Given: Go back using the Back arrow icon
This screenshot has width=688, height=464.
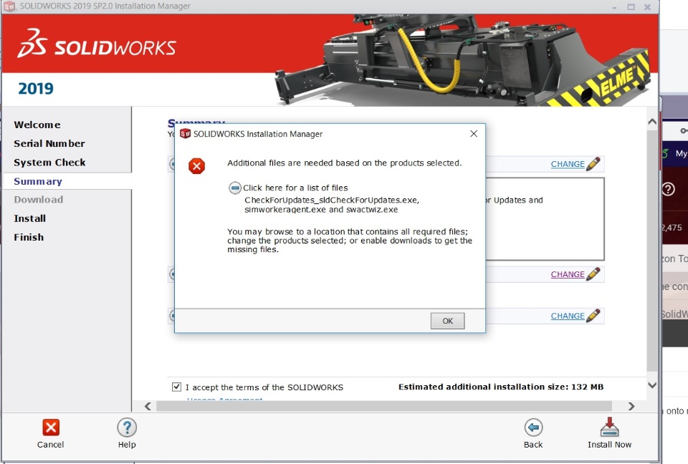Looking at the screenshot, I should [533, 427].
